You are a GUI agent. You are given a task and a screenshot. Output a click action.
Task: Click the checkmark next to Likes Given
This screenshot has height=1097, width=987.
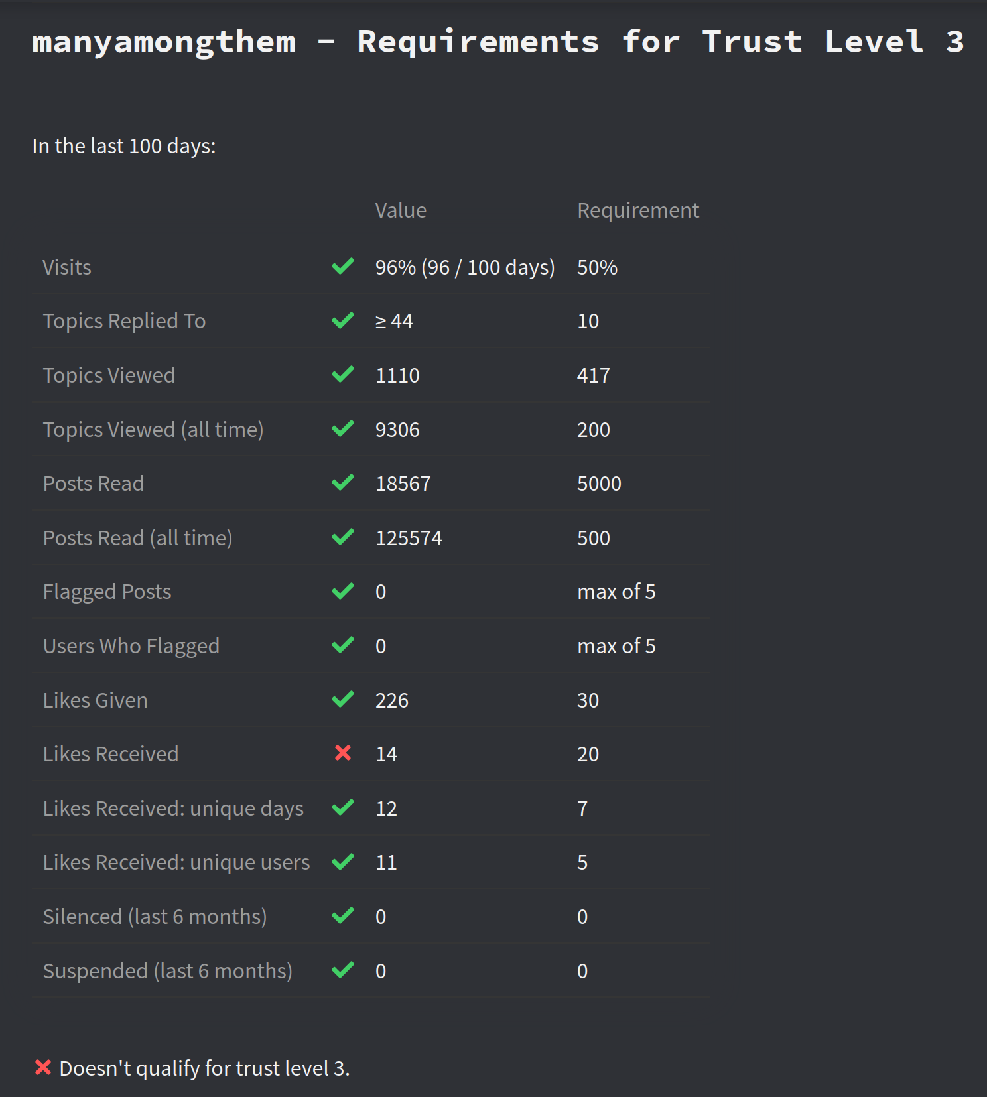click(x=343, y=700)
